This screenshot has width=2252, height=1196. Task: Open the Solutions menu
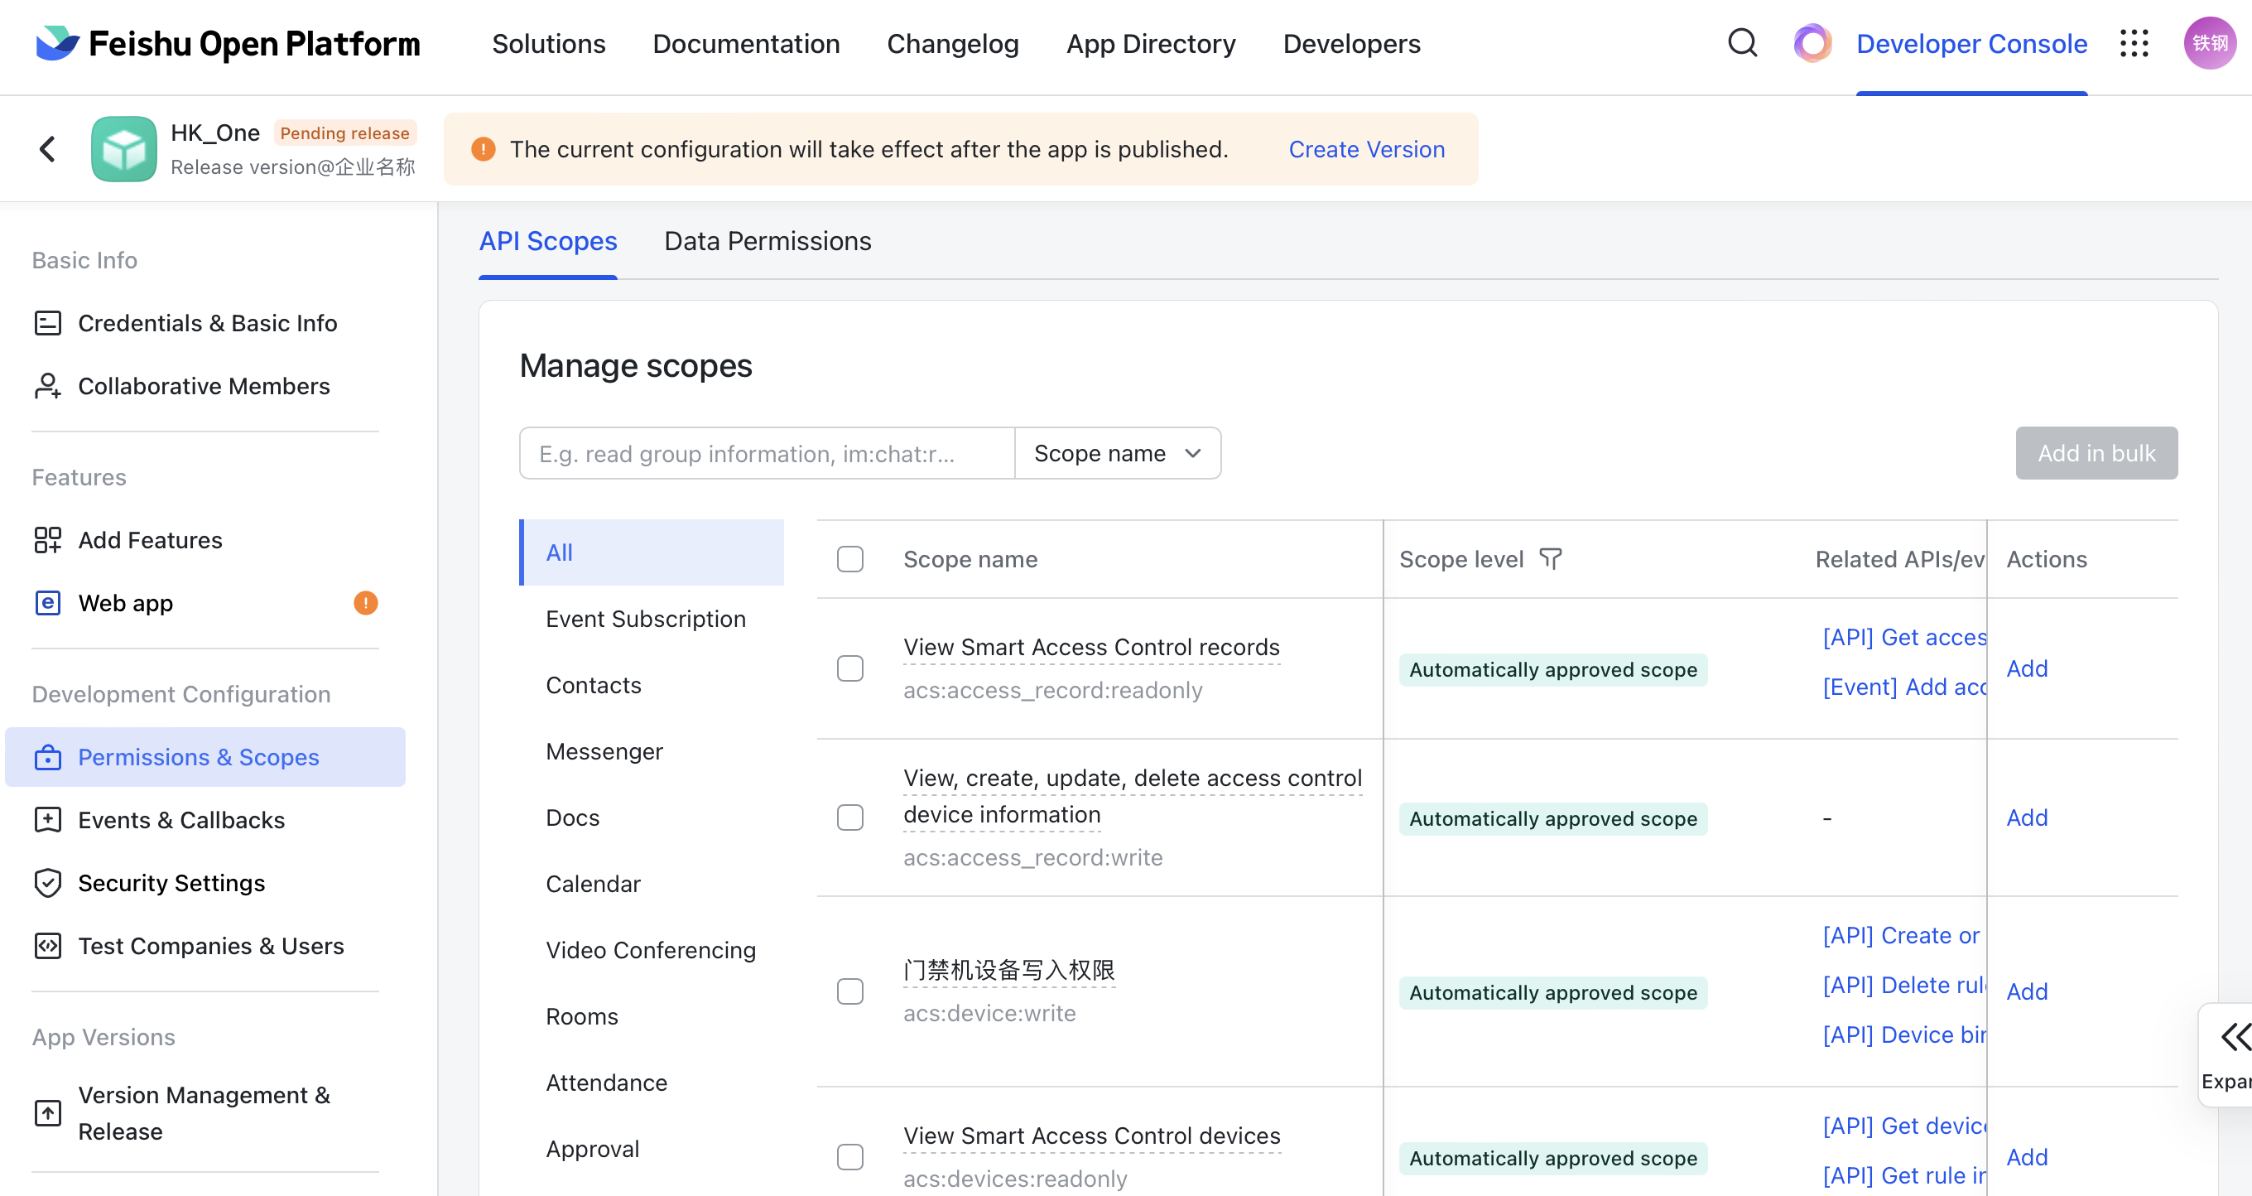click(548, 44)
